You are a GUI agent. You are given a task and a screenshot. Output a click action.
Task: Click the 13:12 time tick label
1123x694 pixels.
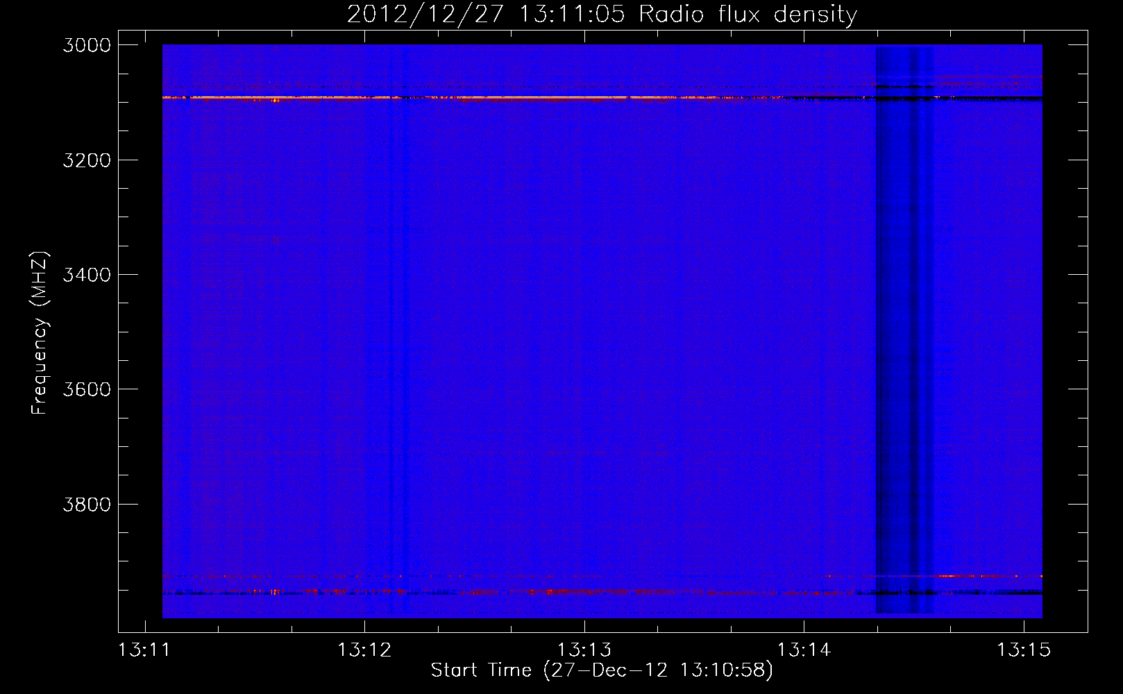tap(364, 650)
